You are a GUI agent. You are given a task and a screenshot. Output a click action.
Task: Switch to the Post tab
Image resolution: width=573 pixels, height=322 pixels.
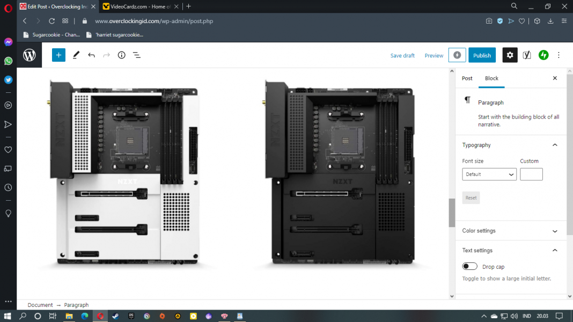tap(467, 78)
